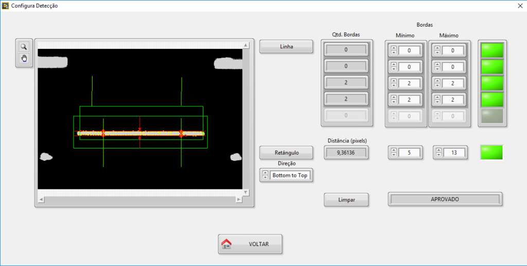Click the image viewer scroll-up arrow
The width and height of the screenshot is (527, 266).
pyautogui.click(x=245, y=45)
